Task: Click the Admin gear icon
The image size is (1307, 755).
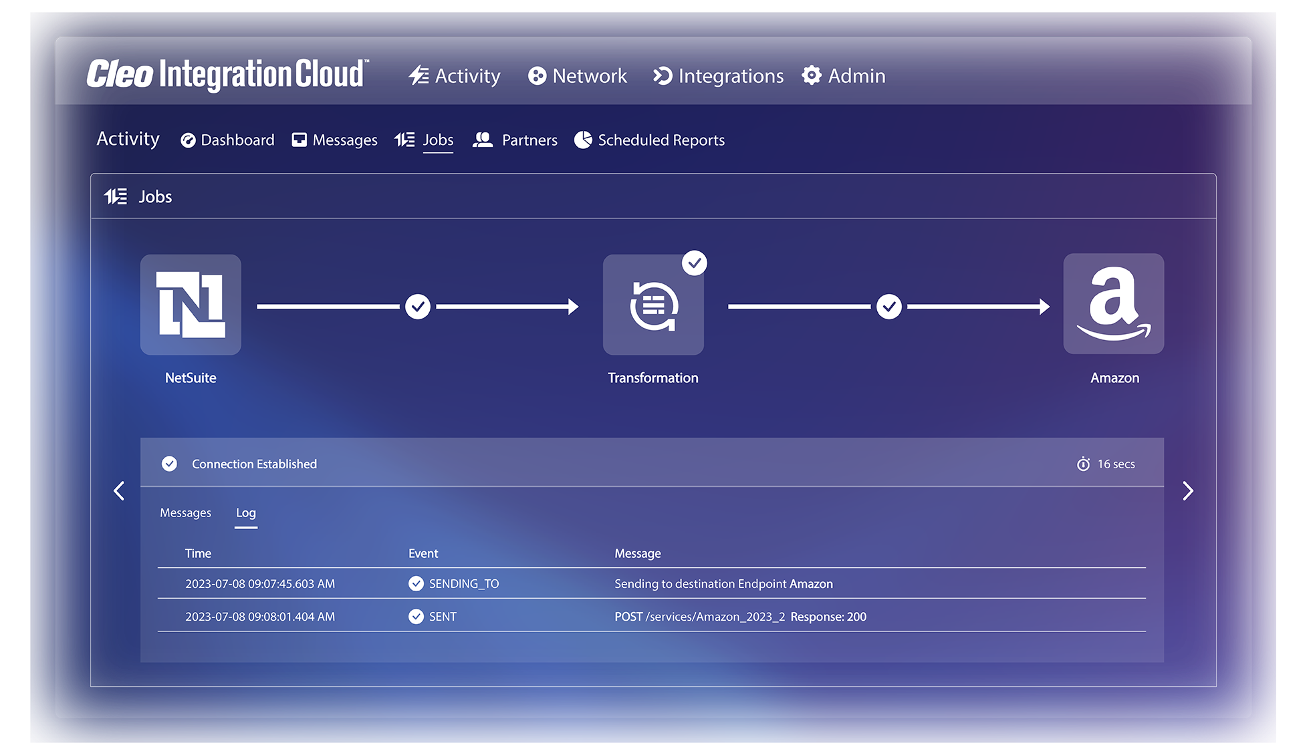Action: [810, 75]
